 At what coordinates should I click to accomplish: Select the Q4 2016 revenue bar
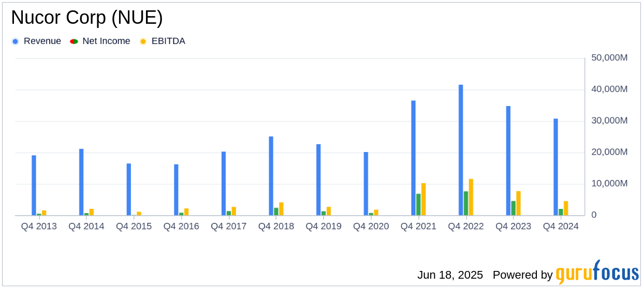tap(176, 190)
